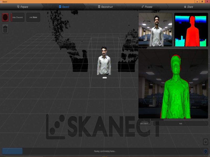Select the color camera preview thumbnail
Image resolution: width=210 pixels, height=157 pixels.
coord(155,30)
